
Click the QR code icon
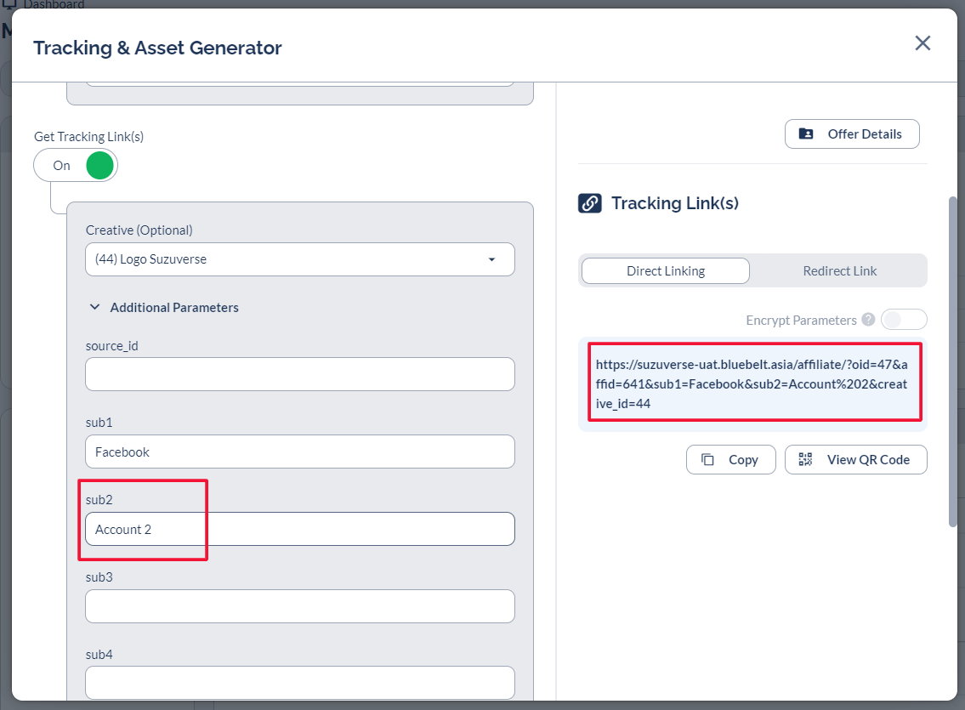(x=806, y=460)
